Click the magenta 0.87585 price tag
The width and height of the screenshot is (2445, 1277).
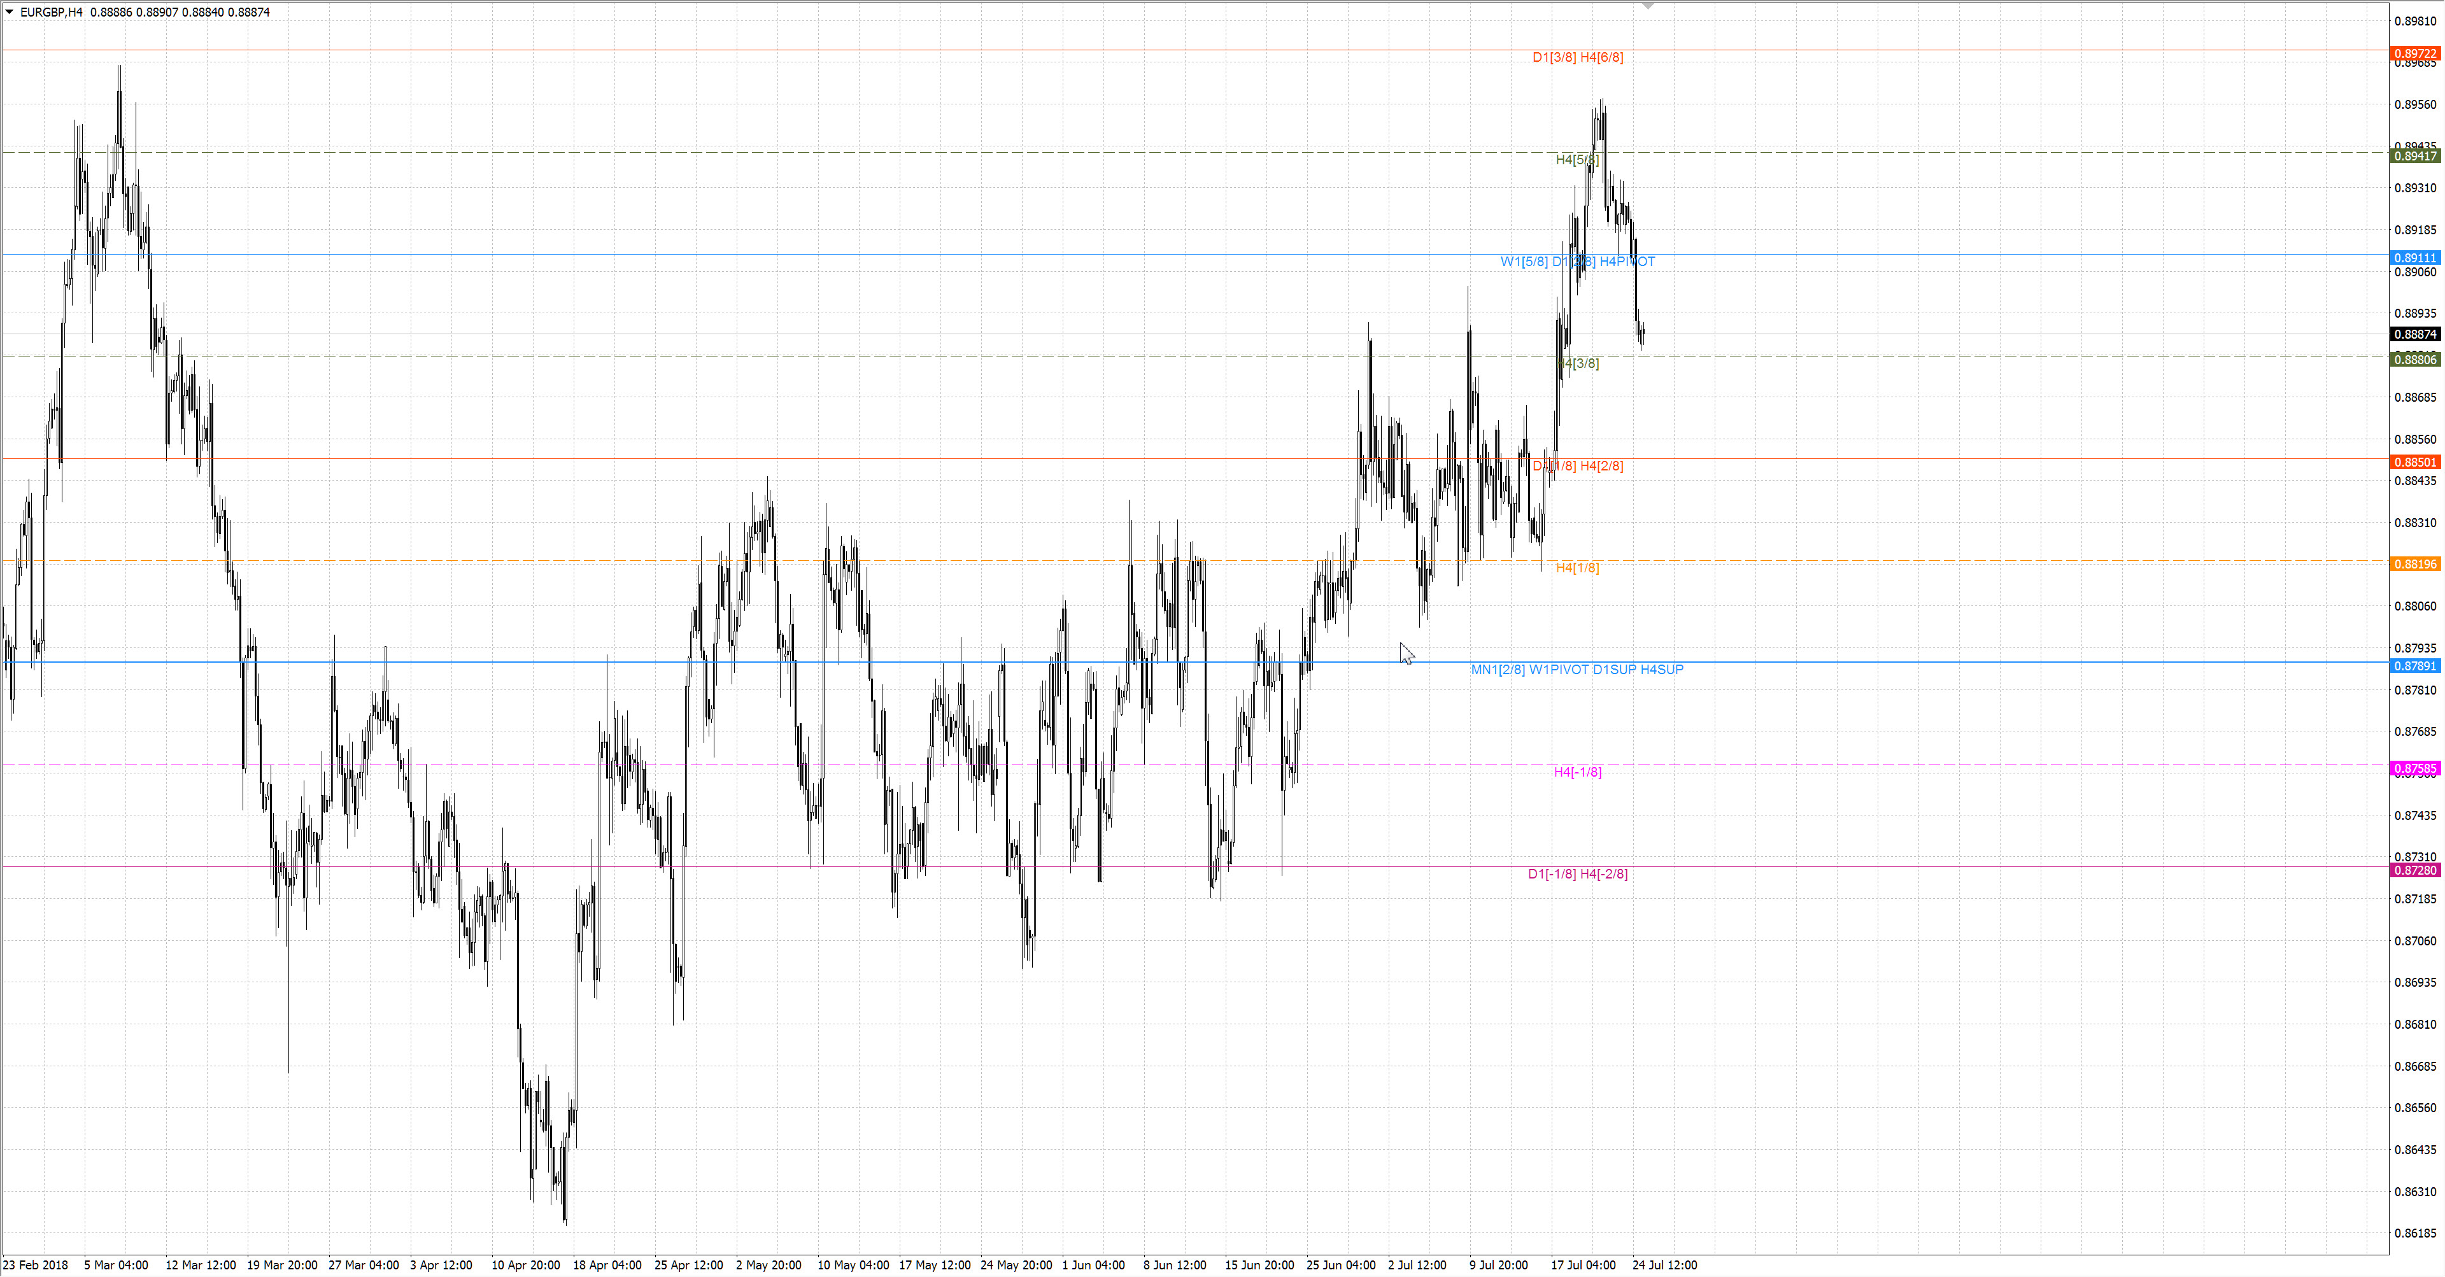coord(2414,768)
